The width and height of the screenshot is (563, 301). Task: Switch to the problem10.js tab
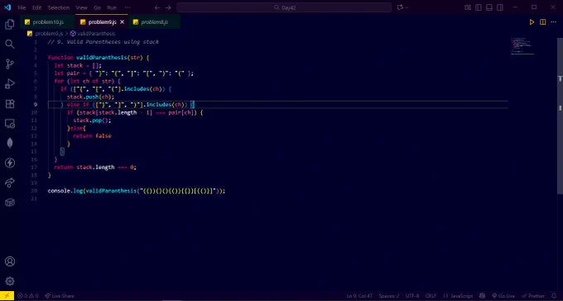coord(47,22)
